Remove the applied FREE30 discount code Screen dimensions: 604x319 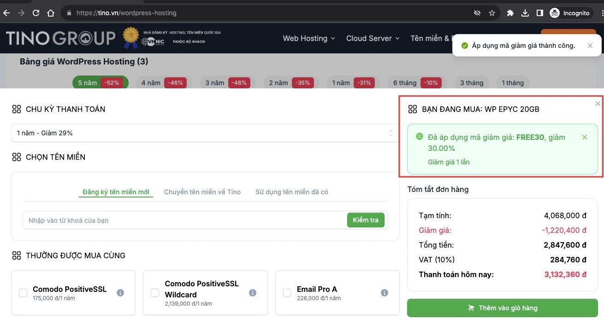click(x=585, y=137)
